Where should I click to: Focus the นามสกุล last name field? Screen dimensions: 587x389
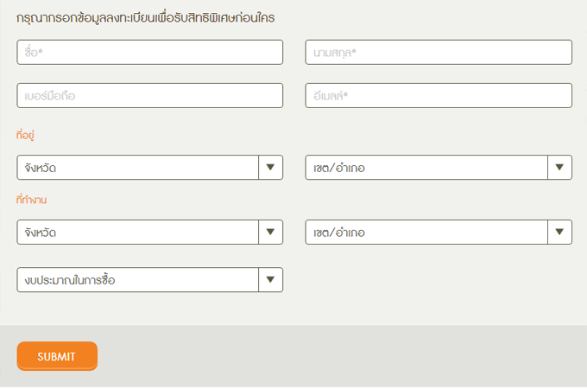[439, 52]
